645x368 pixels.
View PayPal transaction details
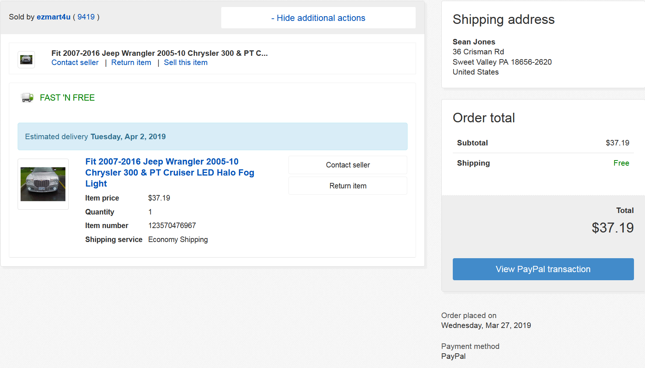point(543,269)
